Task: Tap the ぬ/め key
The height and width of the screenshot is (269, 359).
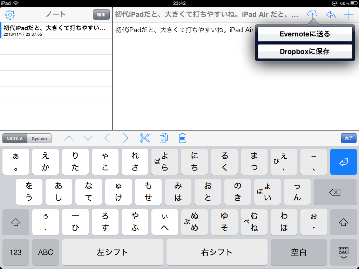Action: point(195,222)
